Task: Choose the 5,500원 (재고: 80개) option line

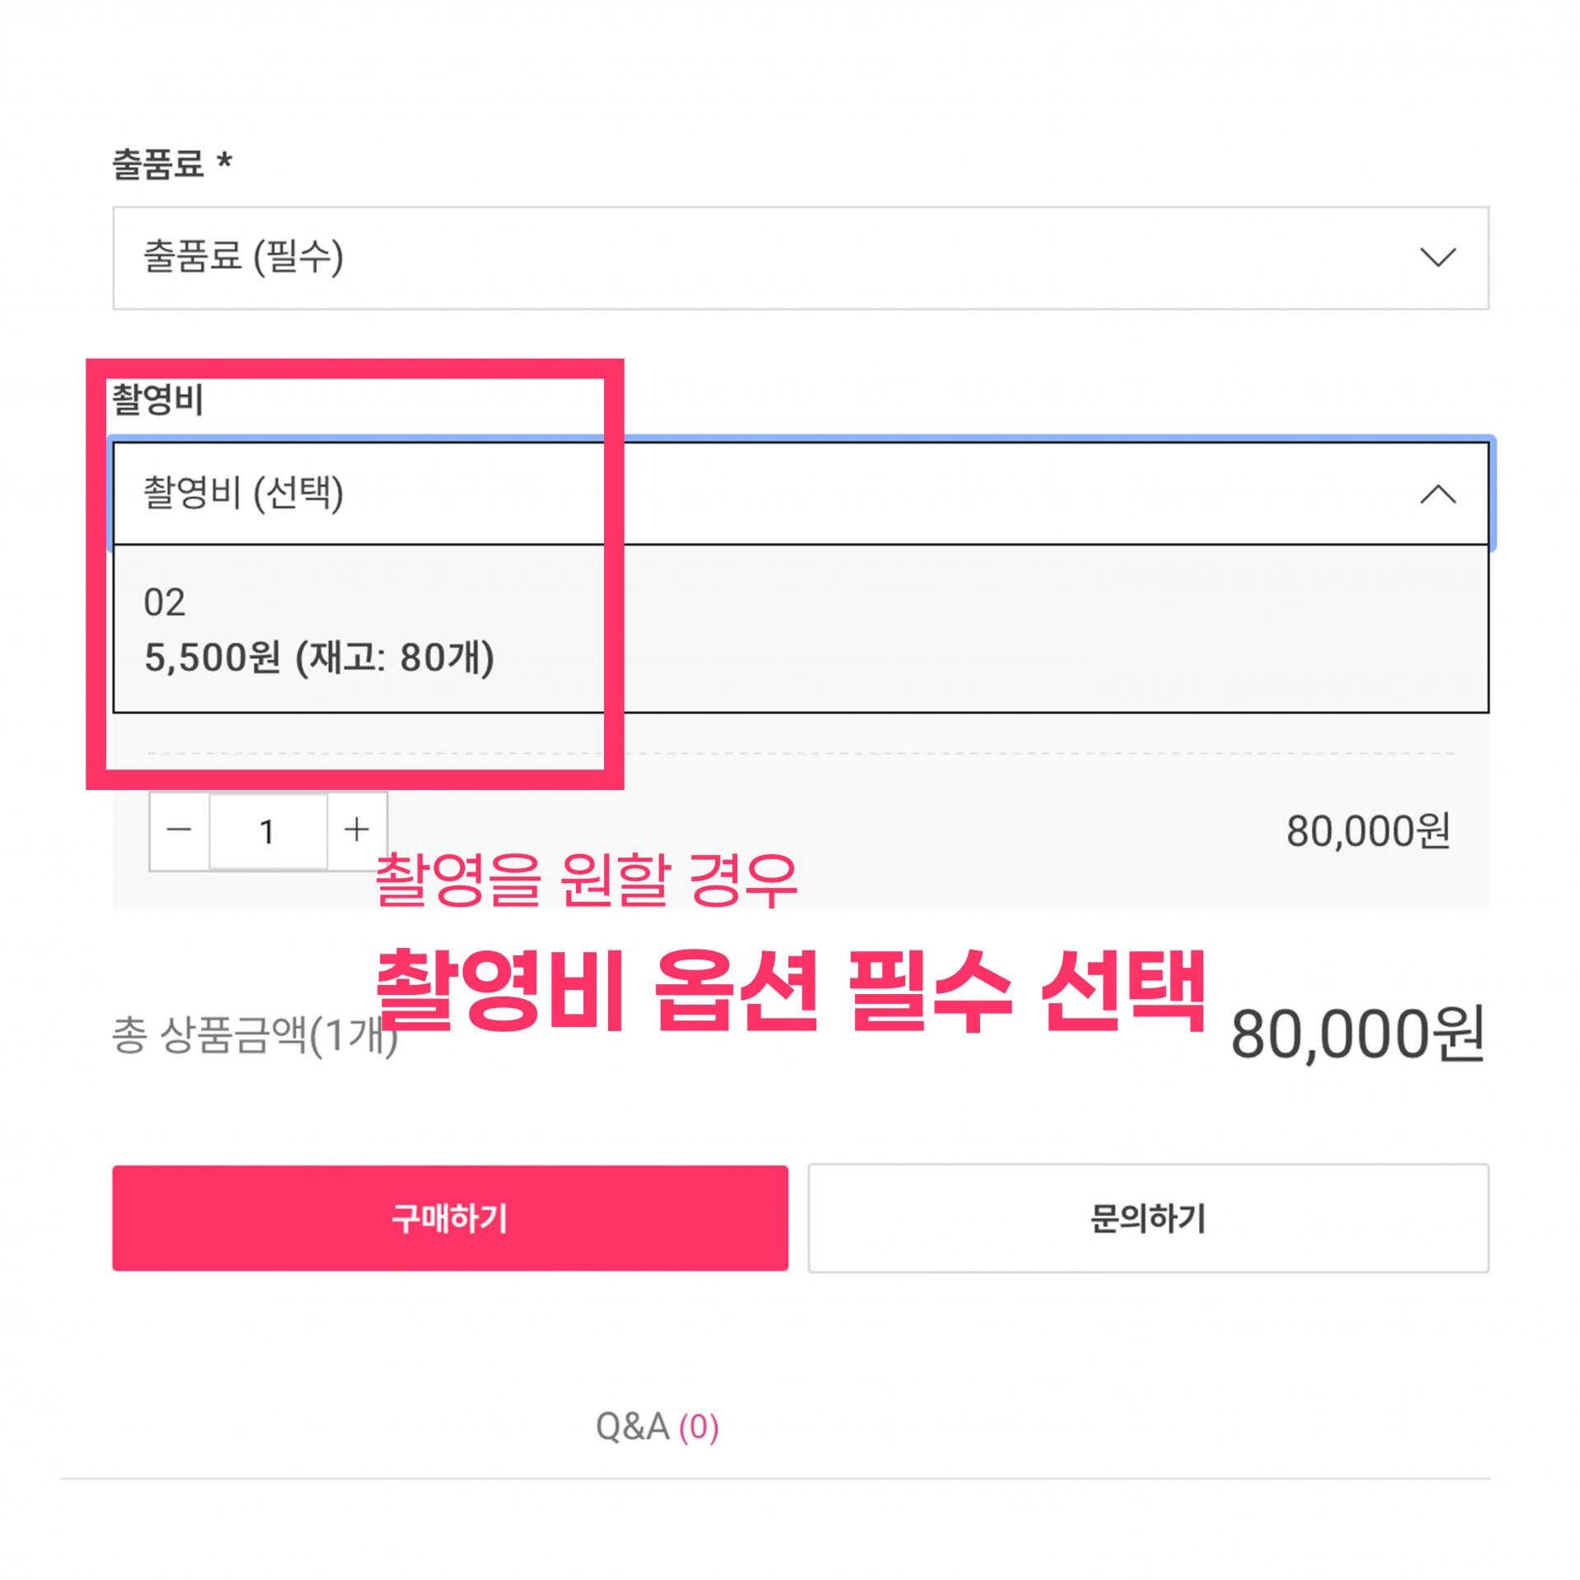Action: (319, 658)
